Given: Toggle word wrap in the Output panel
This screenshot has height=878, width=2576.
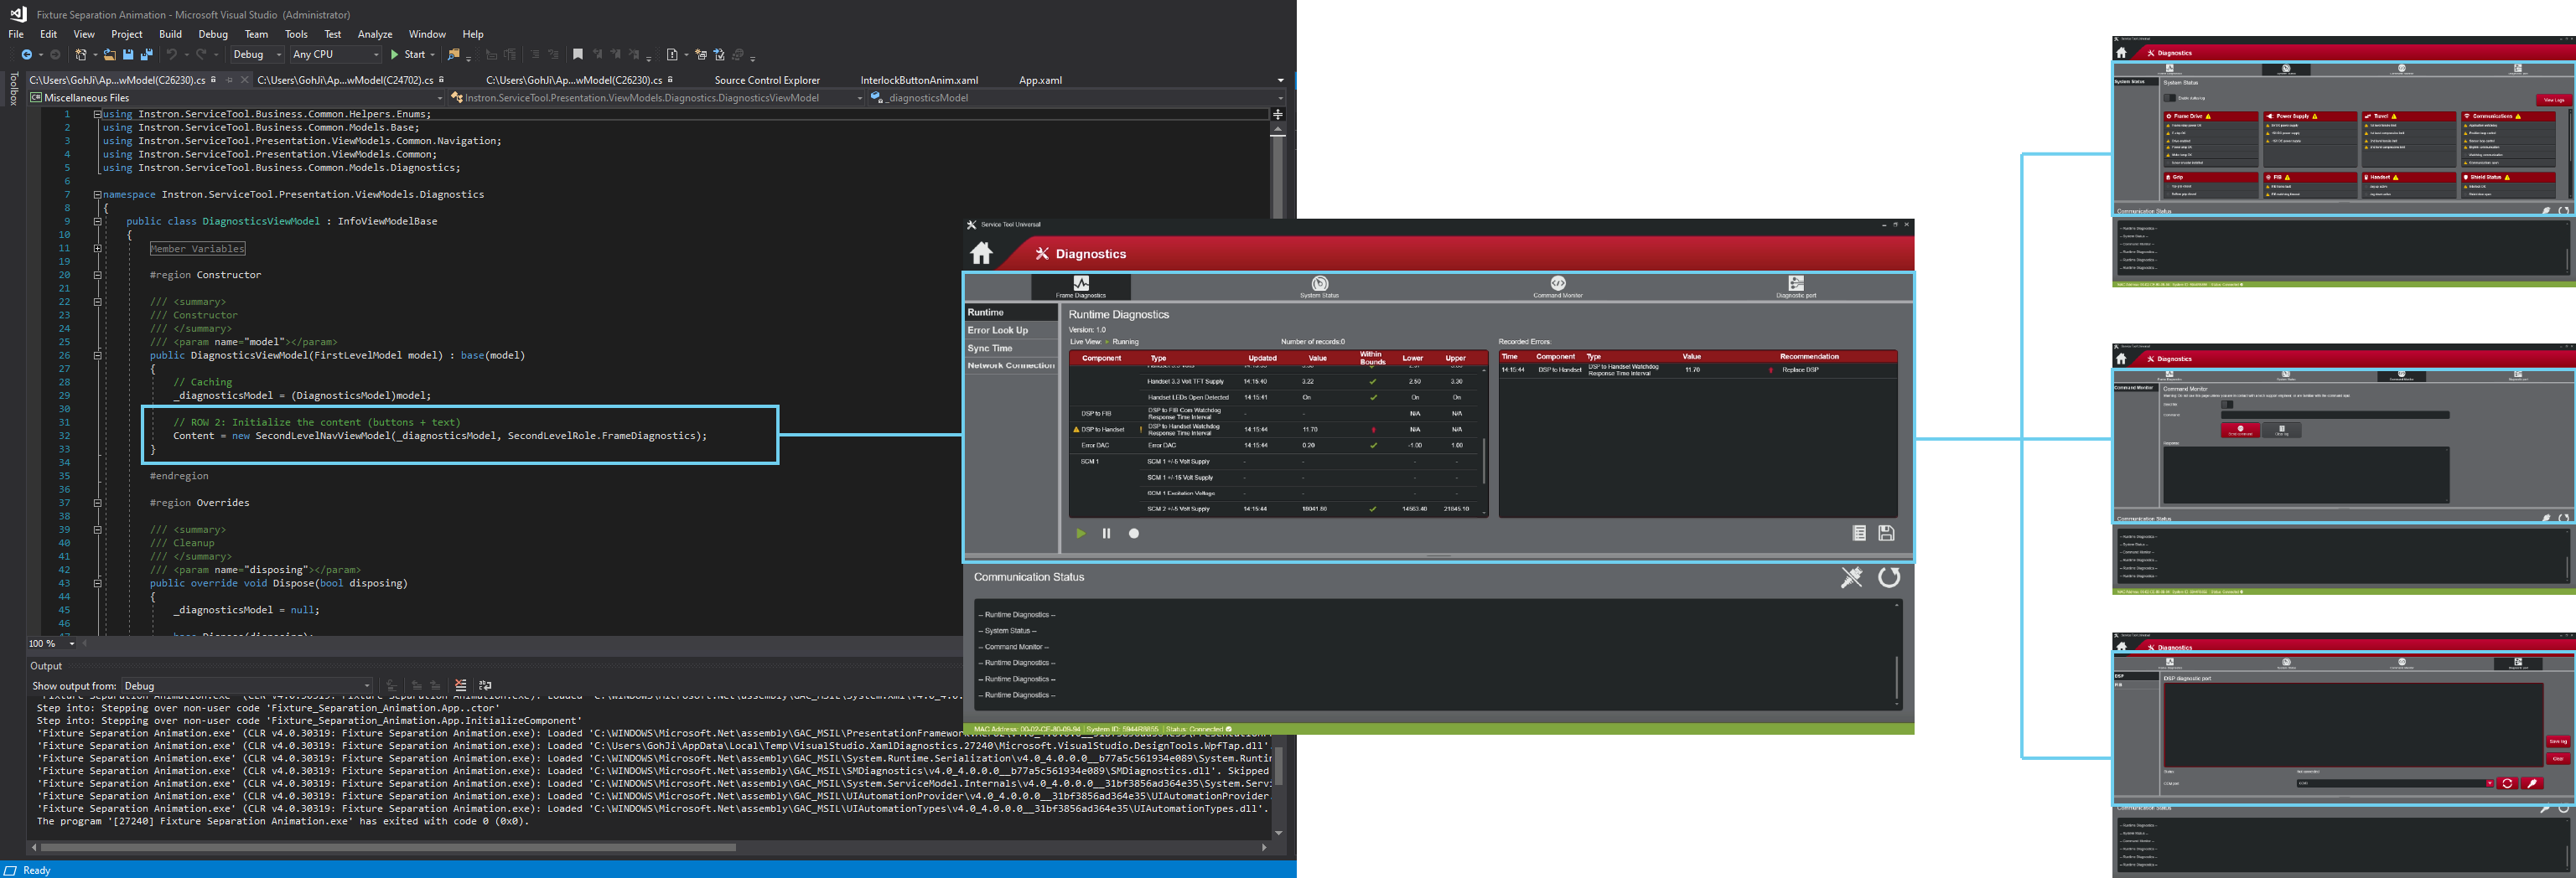Looking at the screenshot, I should tap(485, 685).
